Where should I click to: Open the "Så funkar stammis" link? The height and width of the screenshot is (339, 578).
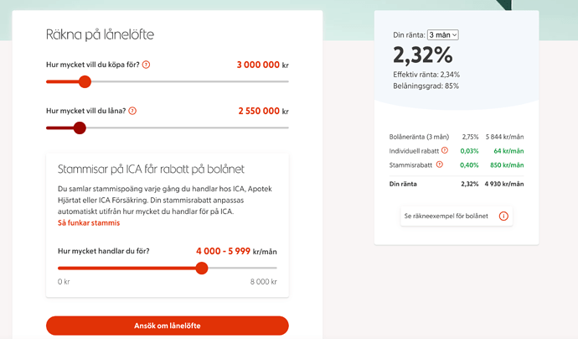pyautogui.click(x=89, y=223)
